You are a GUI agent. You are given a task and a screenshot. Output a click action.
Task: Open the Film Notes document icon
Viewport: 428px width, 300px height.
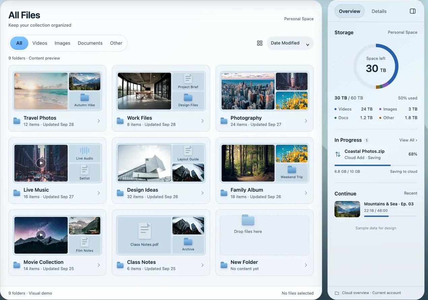click(85, 242)
